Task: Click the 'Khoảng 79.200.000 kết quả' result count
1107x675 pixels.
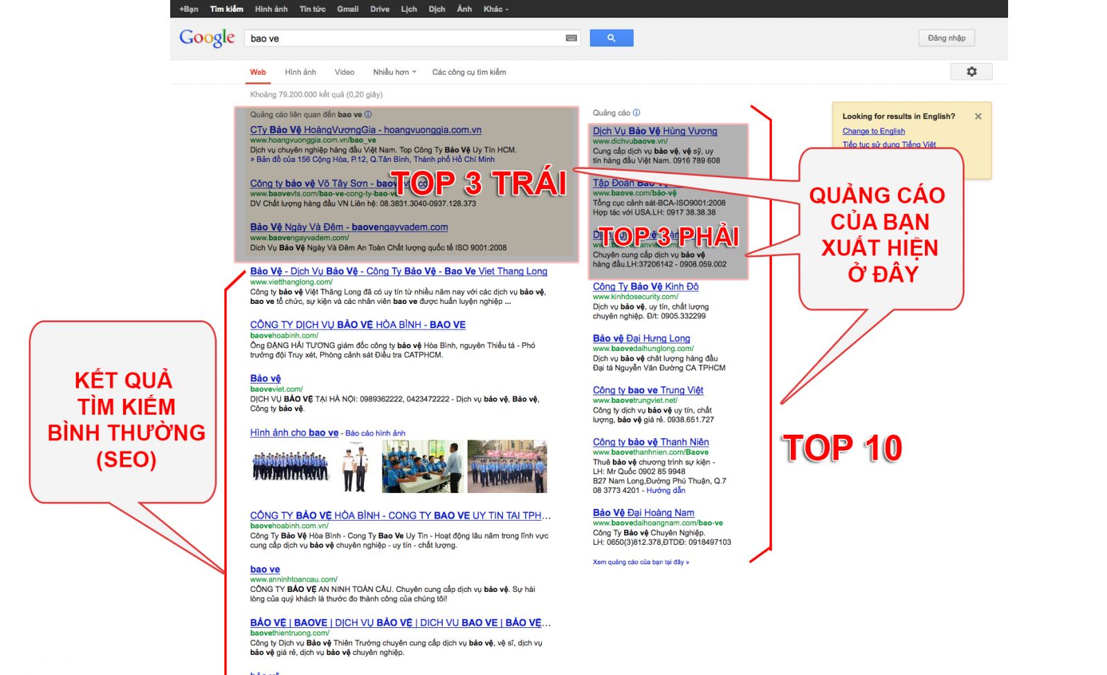Action: [316, 94]
